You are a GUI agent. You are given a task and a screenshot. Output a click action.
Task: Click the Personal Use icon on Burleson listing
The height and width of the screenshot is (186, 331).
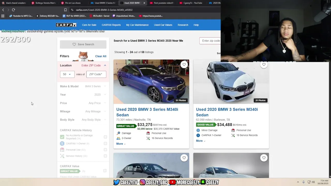pyautogui.click(x=233, y=130)
